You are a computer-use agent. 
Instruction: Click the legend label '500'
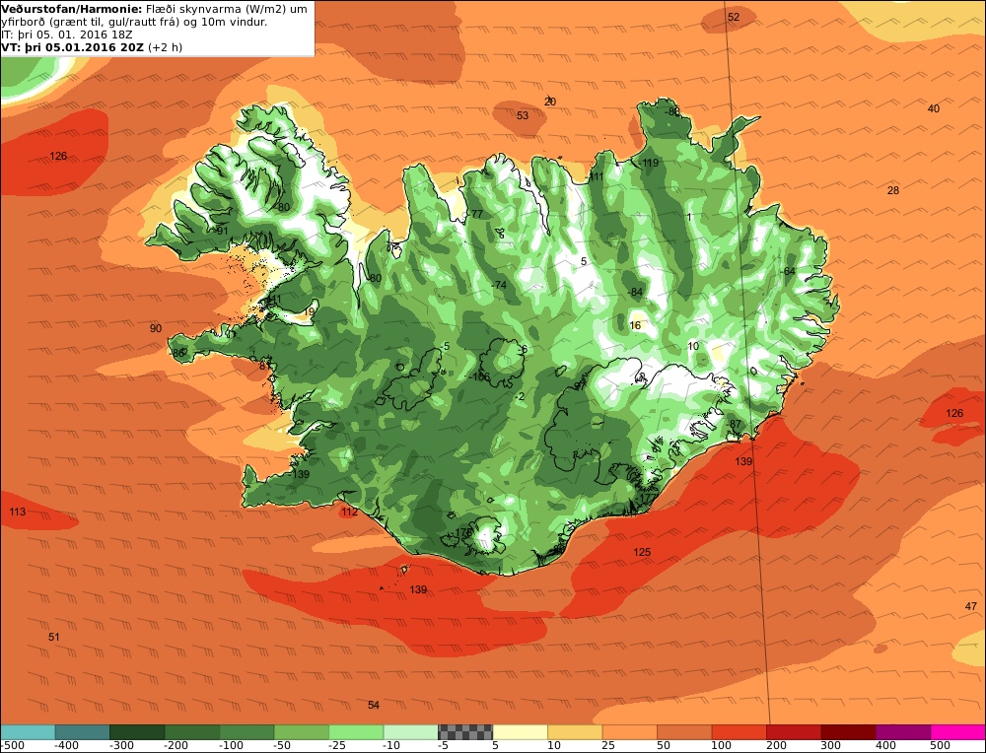tap(941, 746)
